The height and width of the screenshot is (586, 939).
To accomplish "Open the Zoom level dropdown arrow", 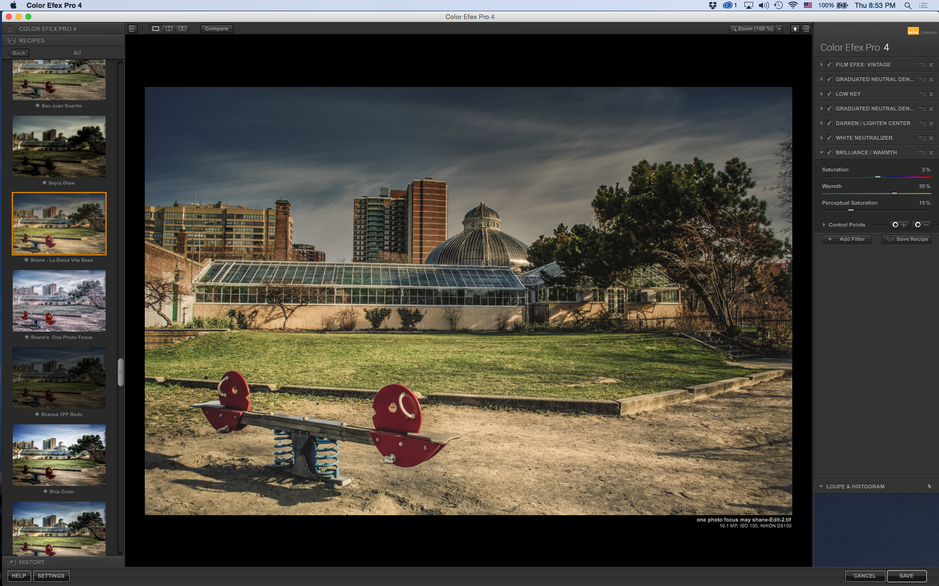I will [x=780, y=29].
